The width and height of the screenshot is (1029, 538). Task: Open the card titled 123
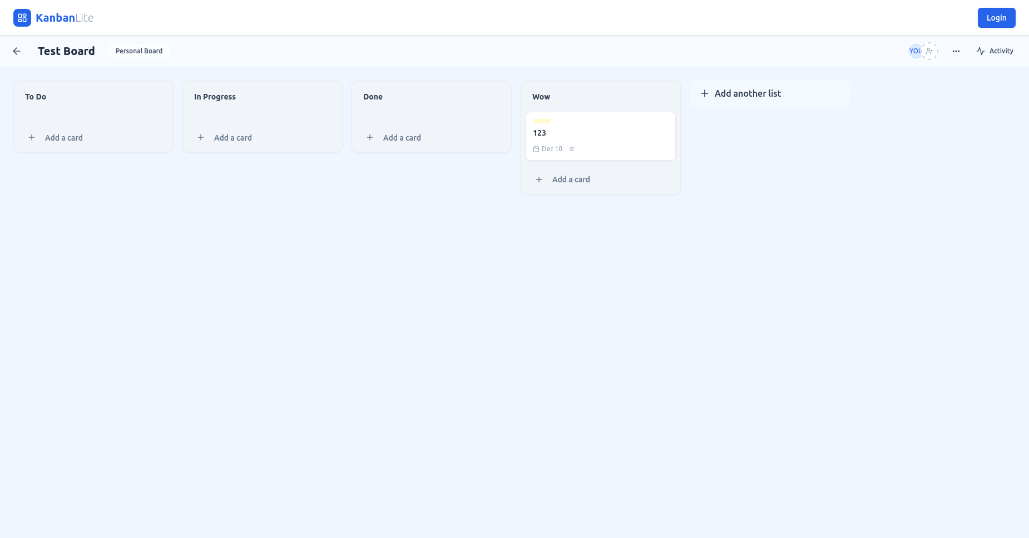coord(600,133)
